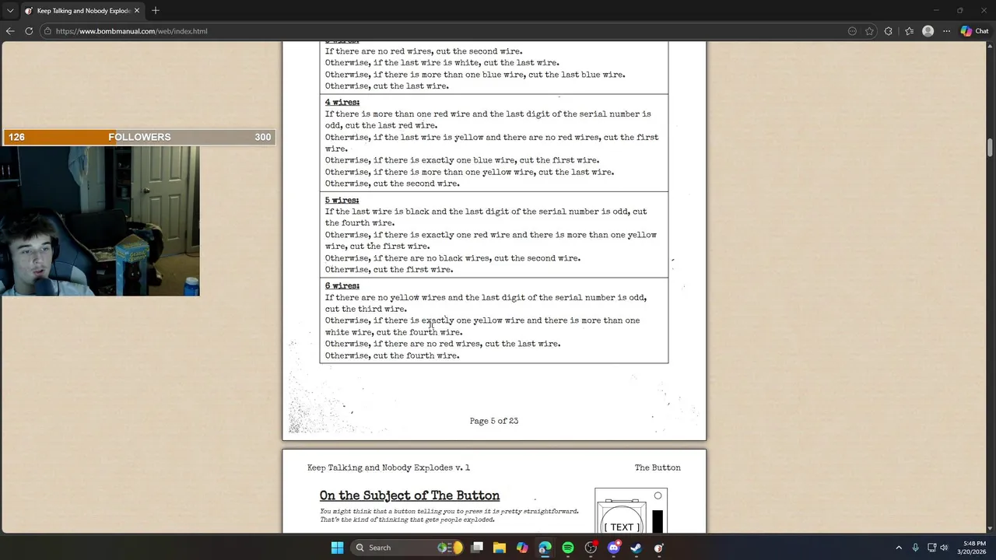Close the Keep Talking tab
996x560 pixels.
[x=137, y=11]
